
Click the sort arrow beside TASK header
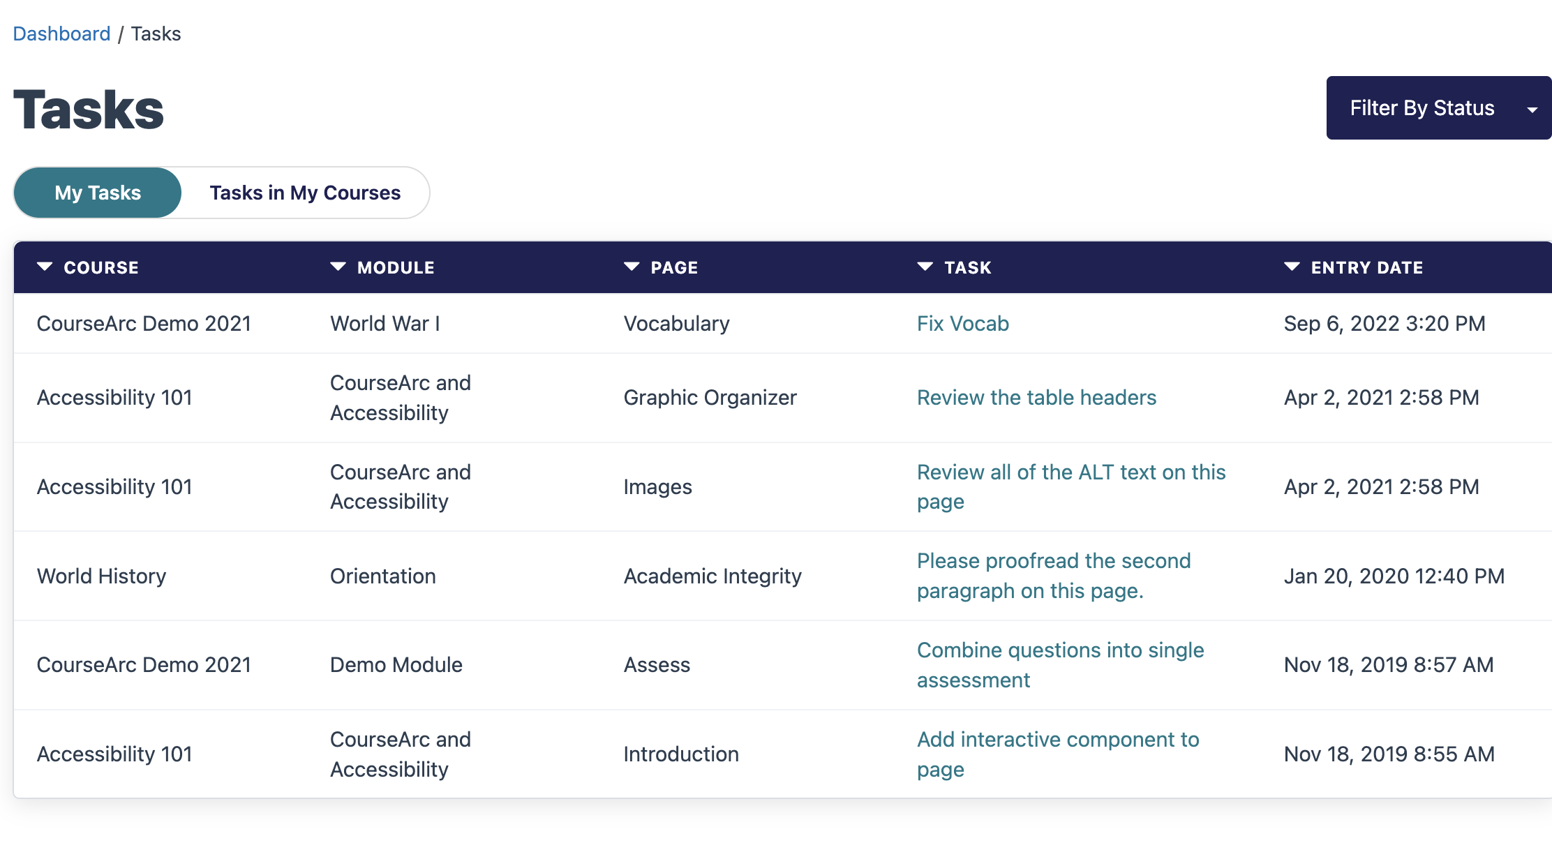[925, 267]
